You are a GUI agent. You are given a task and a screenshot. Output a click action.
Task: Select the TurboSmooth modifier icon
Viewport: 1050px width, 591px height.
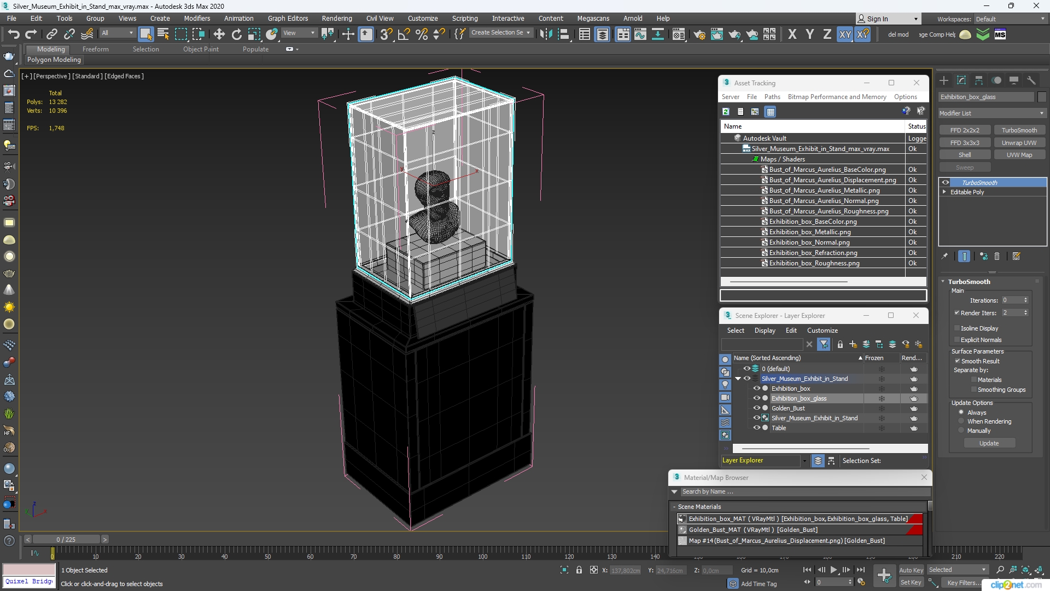coord(946,182)
